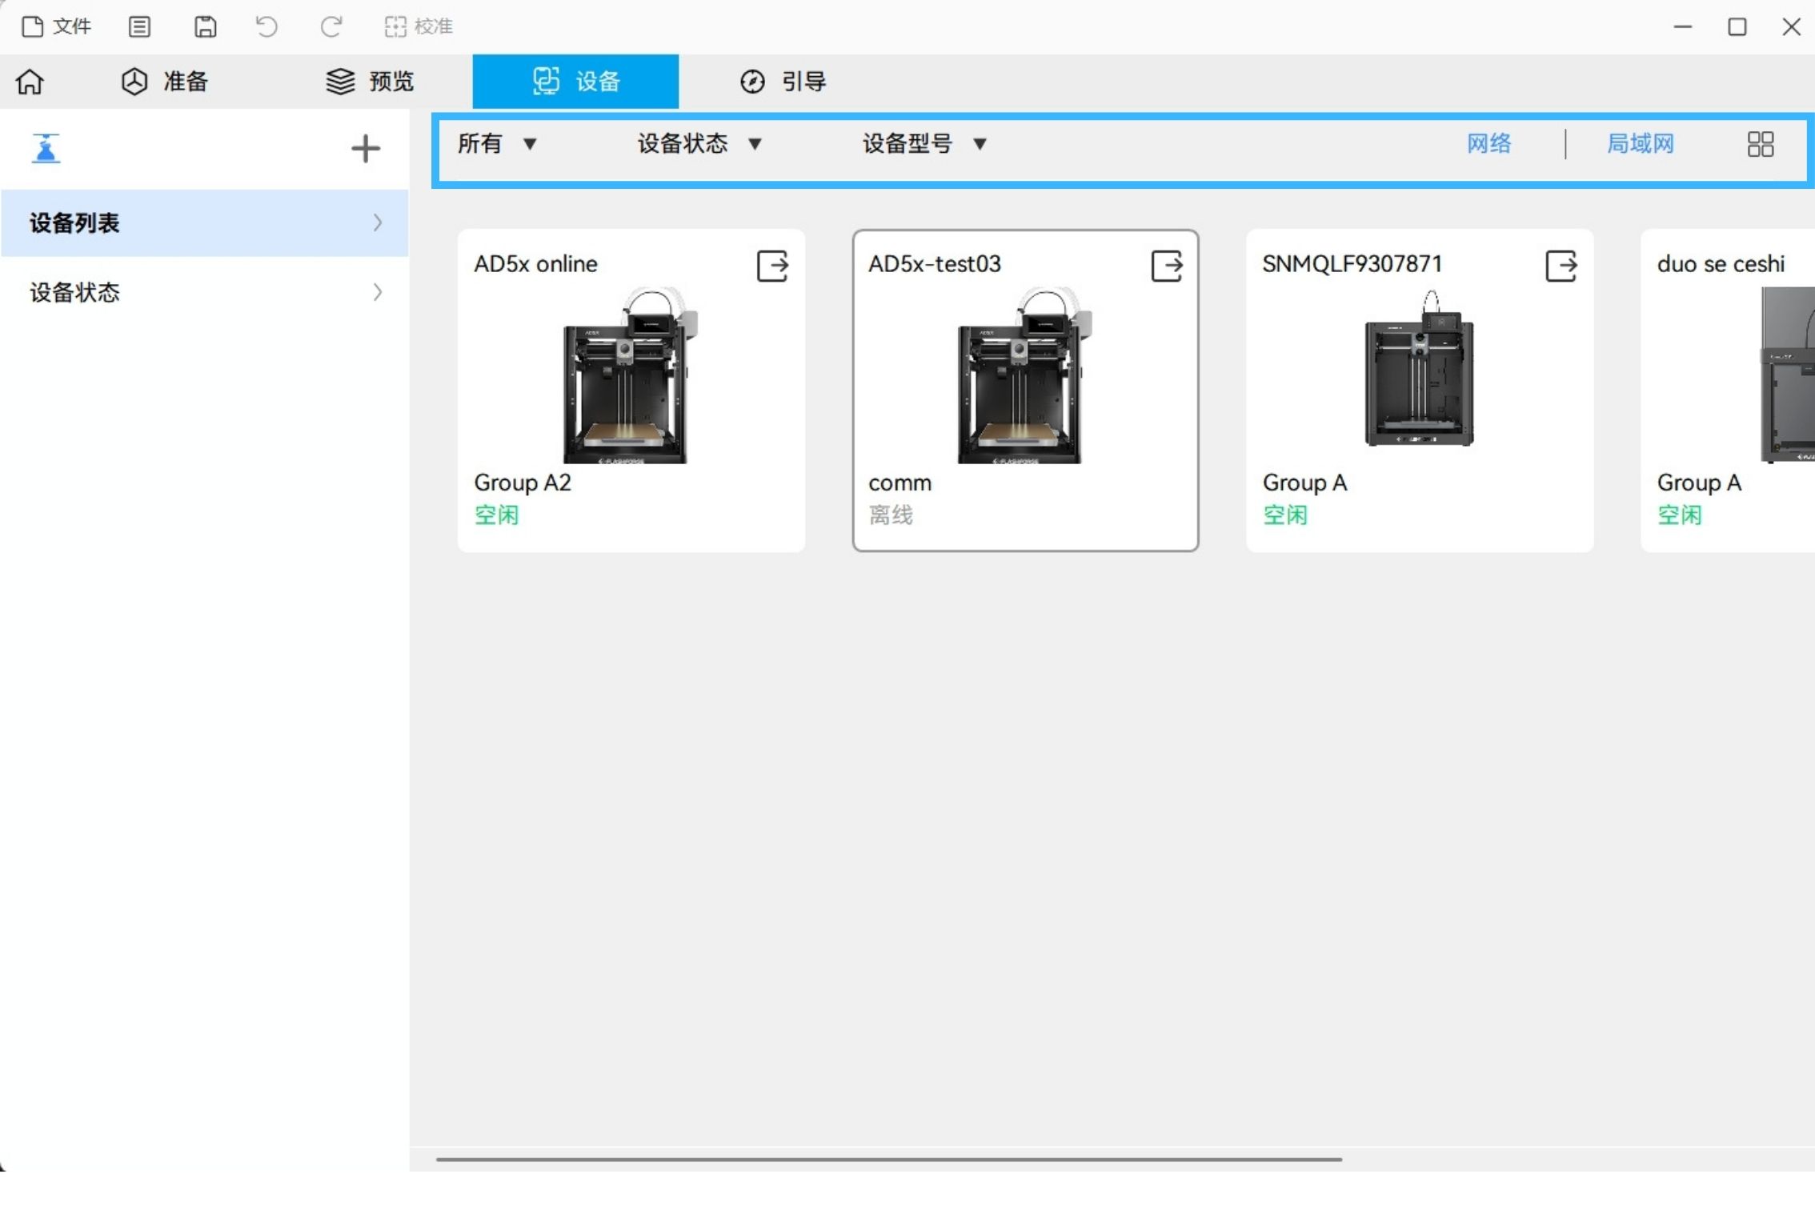Go to the home page icon
The width and height of the screenshot is (1815, 1210).
click(30, 82)
